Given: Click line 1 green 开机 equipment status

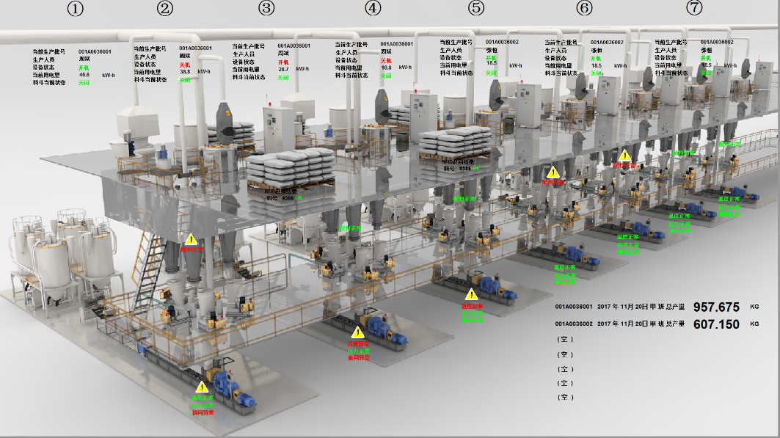Looking at the screenshot, I should pyautogui.click(x=84, y=67).
